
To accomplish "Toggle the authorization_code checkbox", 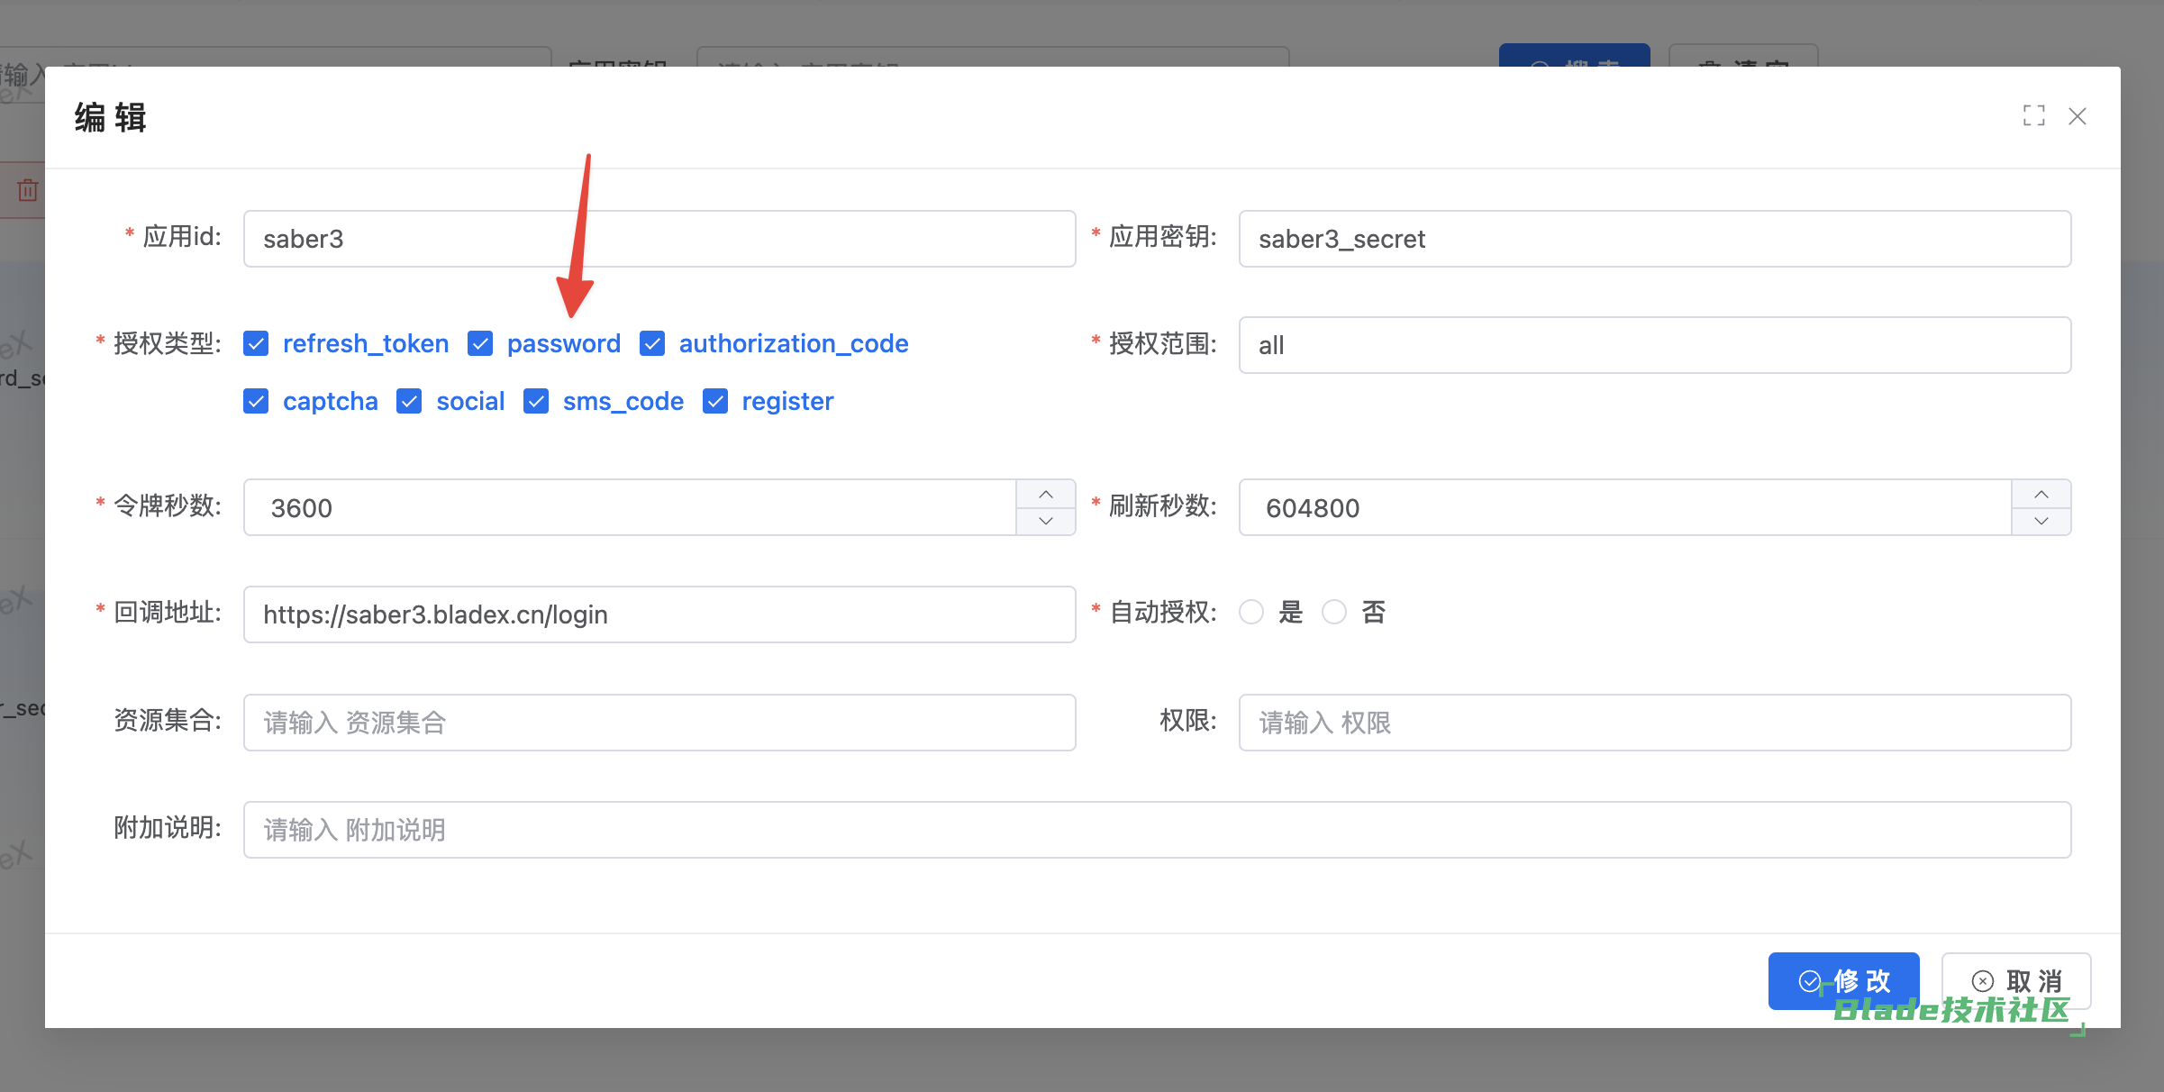I will (652, 343).
